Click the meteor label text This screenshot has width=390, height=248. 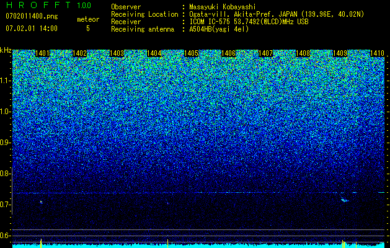(88, 19)
